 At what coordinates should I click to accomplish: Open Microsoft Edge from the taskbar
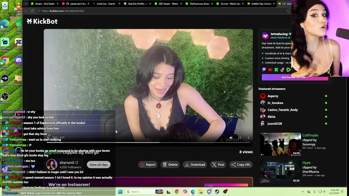coord(193,192)
